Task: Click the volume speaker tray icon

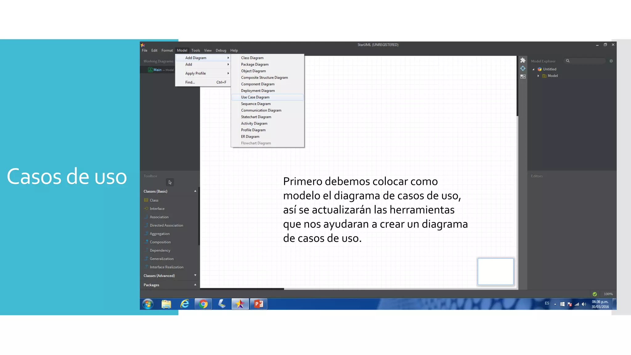Action: tap(584, 304)
